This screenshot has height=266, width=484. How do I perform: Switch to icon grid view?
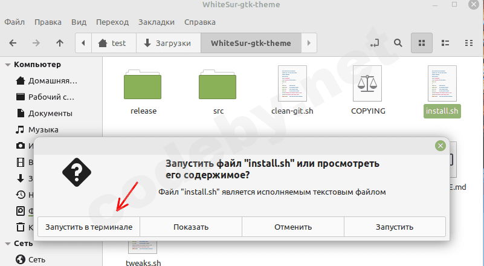click(x=422, y=43)
